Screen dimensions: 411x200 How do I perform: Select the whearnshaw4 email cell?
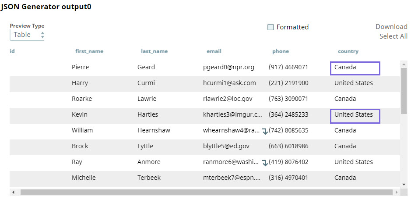pos(231,130)
